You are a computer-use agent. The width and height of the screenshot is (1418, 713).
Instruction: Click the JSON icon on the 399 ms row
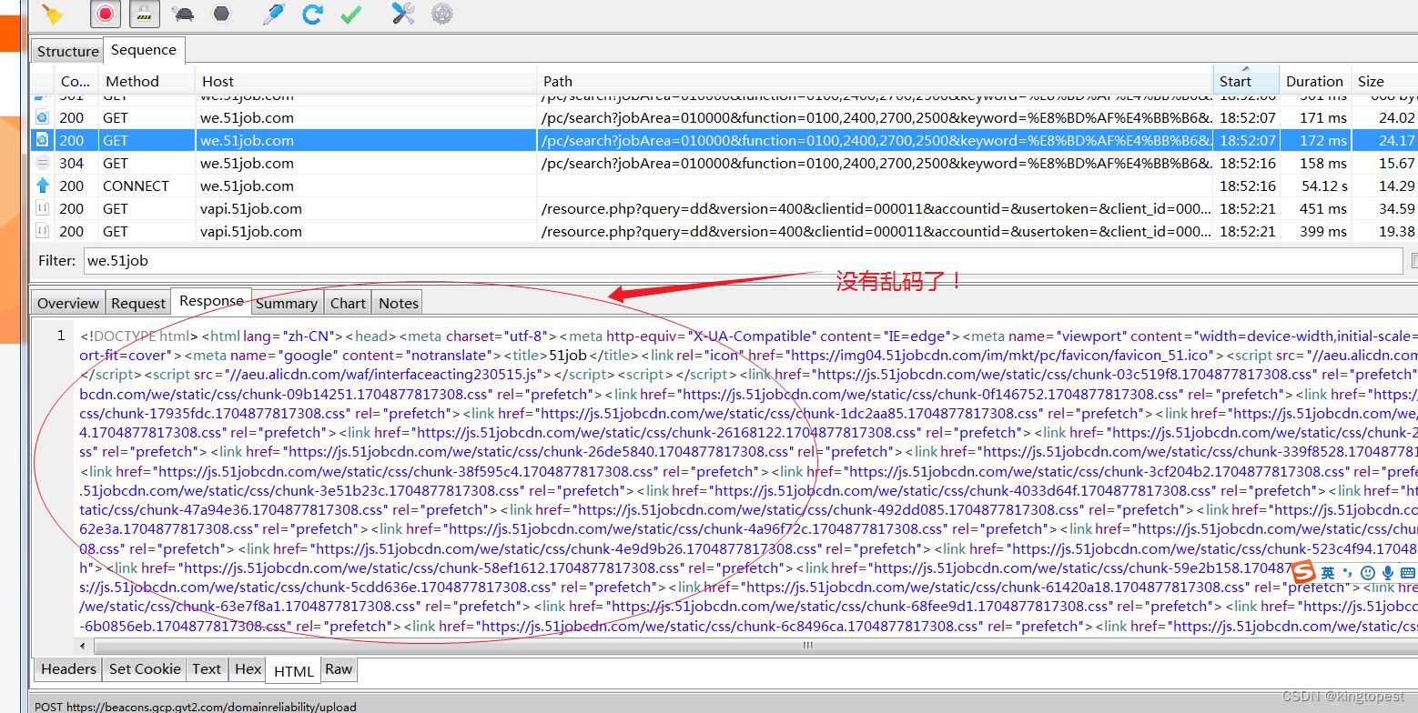point(42,231)
